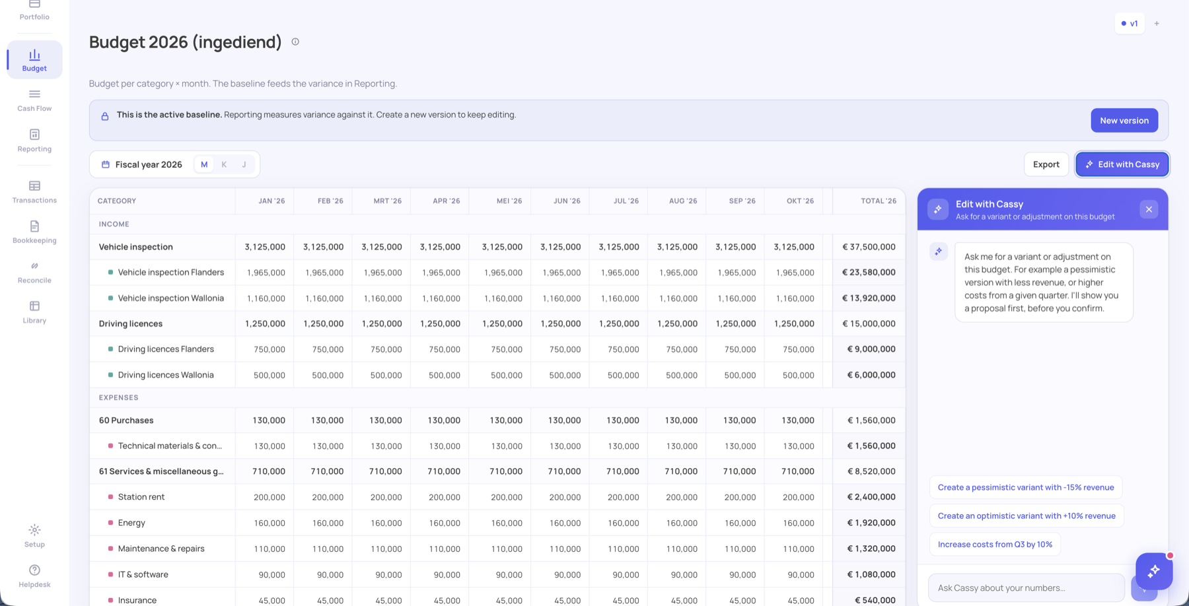Click the lock icon in baseline banner
The width and height of the screenshot is (1189, 606).
[x=104, y=116]
